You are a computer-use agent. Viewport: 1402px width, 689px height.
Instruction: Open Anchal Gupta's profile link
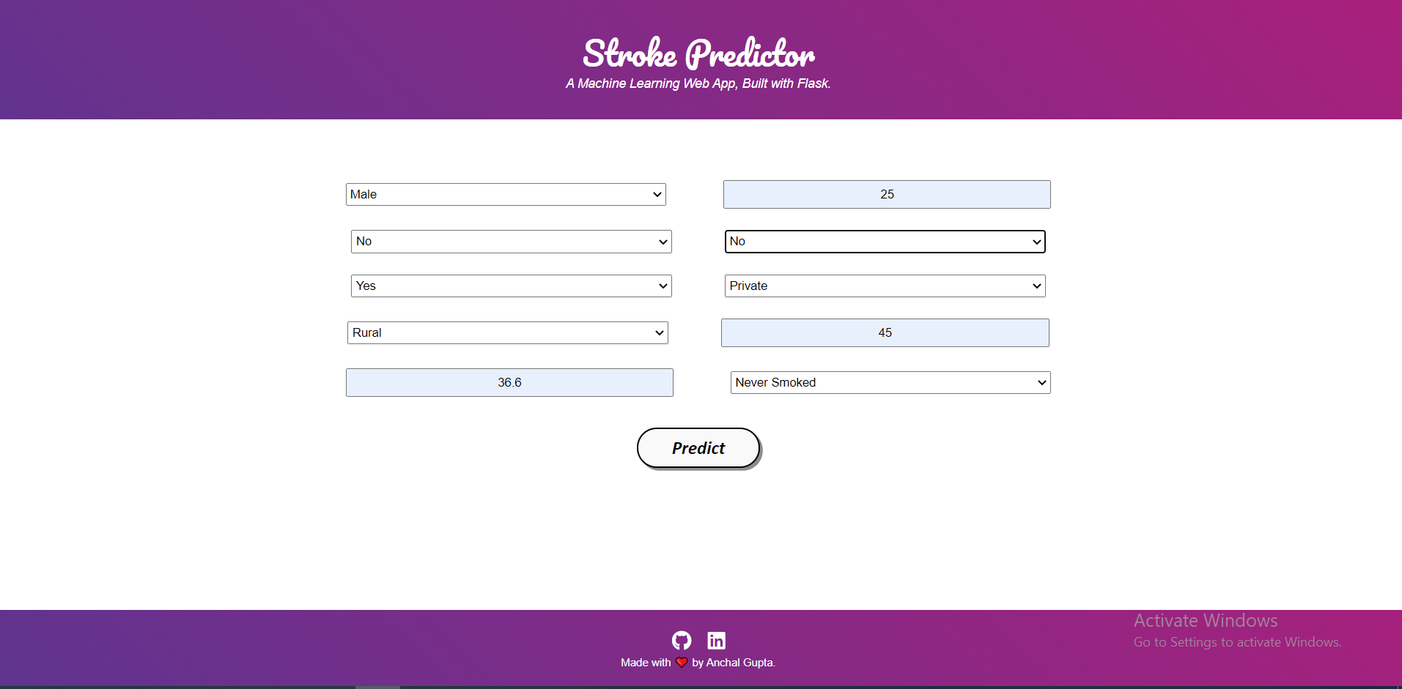pos(739,662)
